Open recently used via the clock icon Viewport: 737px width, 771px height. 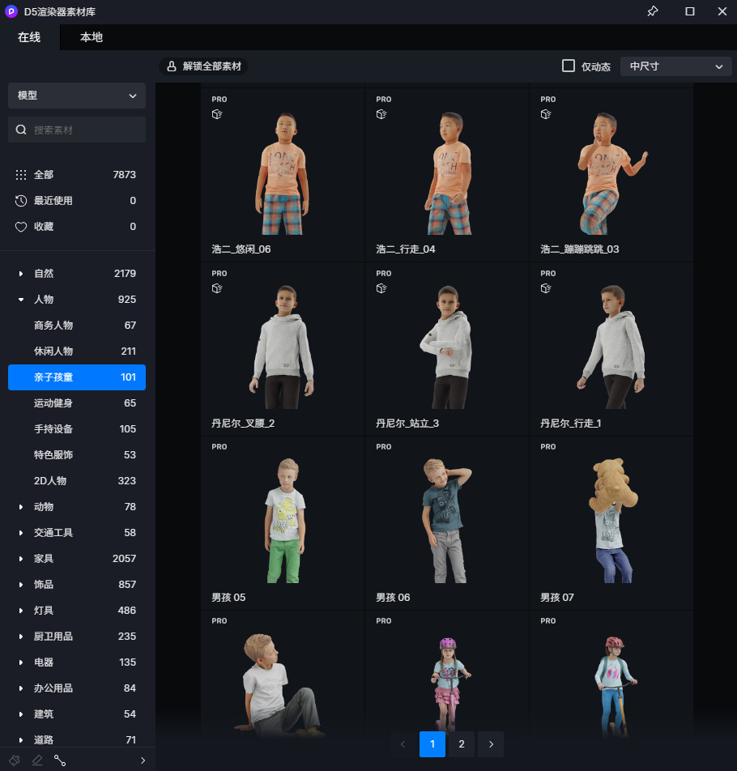21,201
